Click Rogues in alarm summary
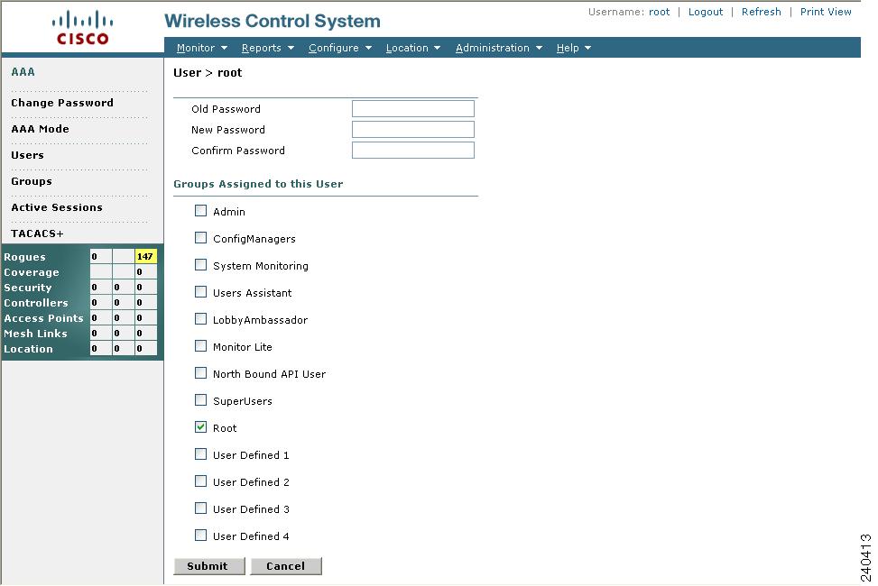The image size is (878, 586). pyautogui.click(x=24, y=257)
